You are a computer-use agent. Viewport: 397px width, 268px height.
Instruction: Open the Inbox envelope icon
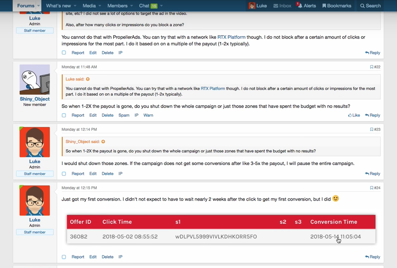pos(276,5)
